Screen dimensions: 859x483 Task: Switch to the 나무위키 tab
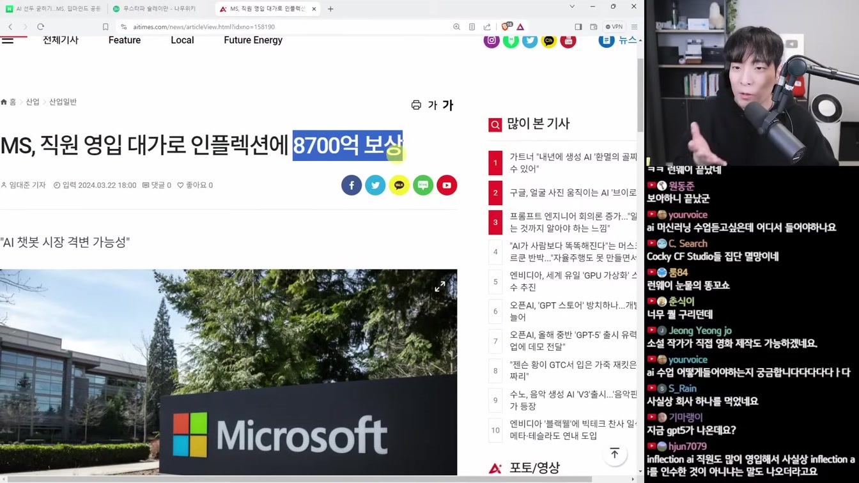click(x=159, y=9)
